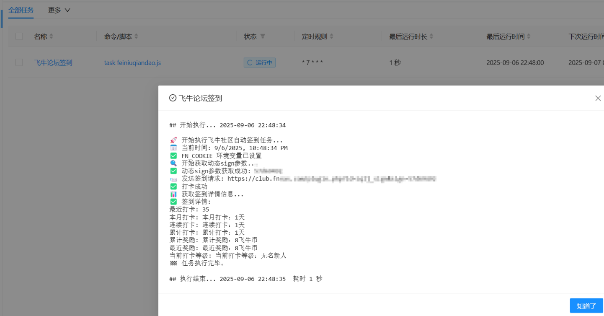The image size is (604, 316).
Task: Open the task feiniuqiandao.js script link
Action: (132, 62)
